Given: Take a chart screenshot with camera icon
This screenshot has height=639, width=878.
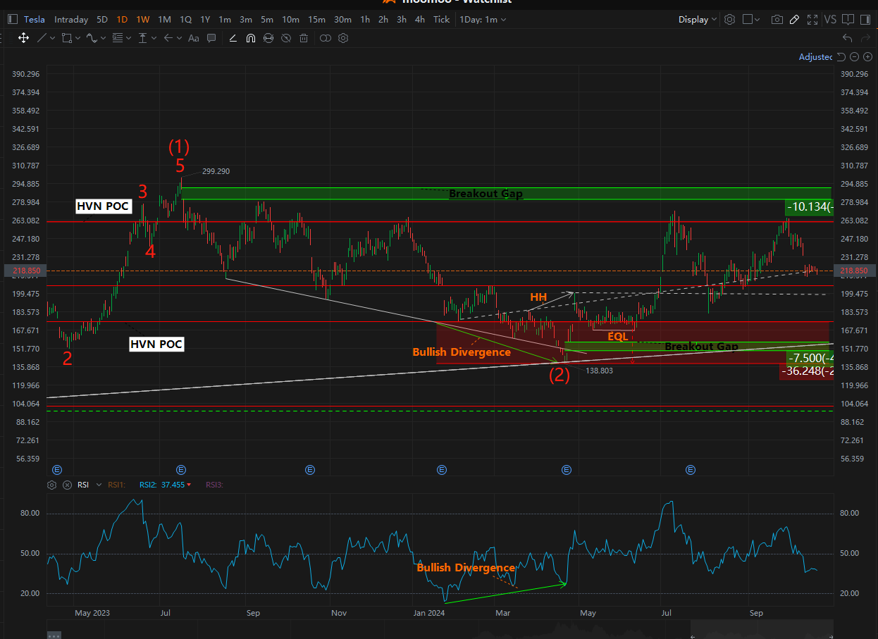Looking at the screenshot, I should coord(777,20).
